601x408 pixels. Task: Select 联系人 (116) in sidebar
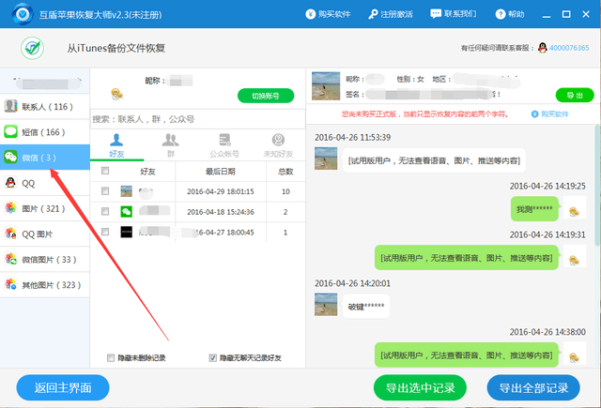[x=45, y=106]
